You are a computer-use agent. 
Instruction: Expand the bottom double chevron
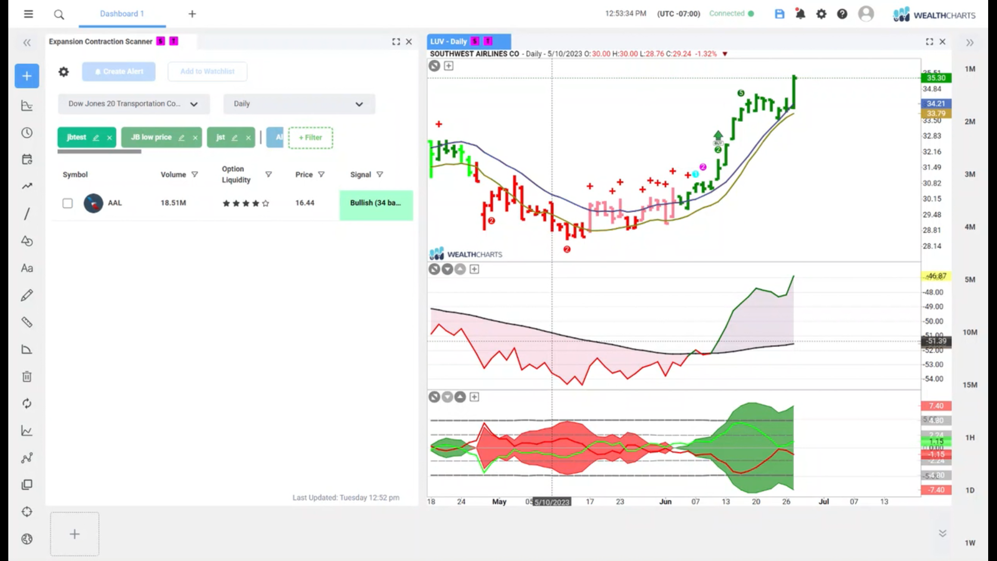942,533
